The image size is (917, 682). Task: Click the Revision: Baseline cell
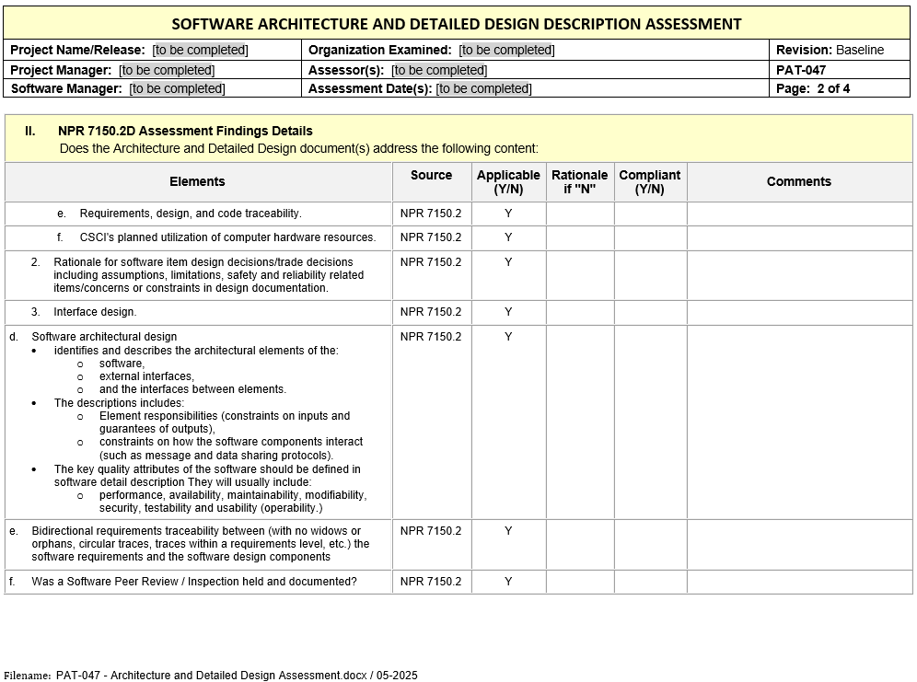(830, 50)
